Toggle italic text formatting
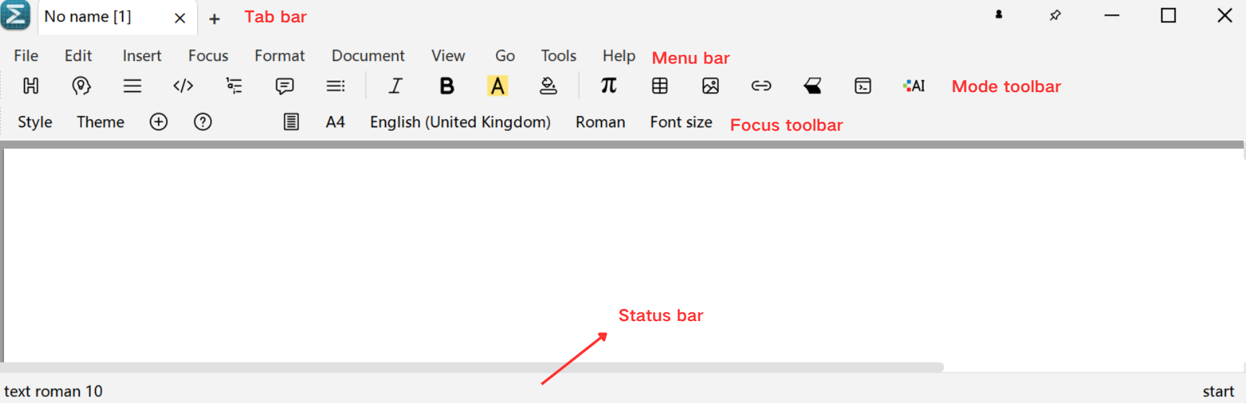 coord(396,86)
